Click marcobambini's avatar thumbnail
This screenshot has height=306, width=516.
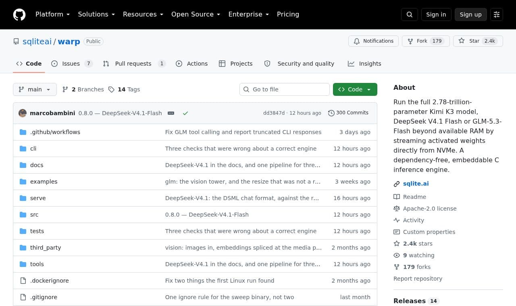tap(23, 113)
